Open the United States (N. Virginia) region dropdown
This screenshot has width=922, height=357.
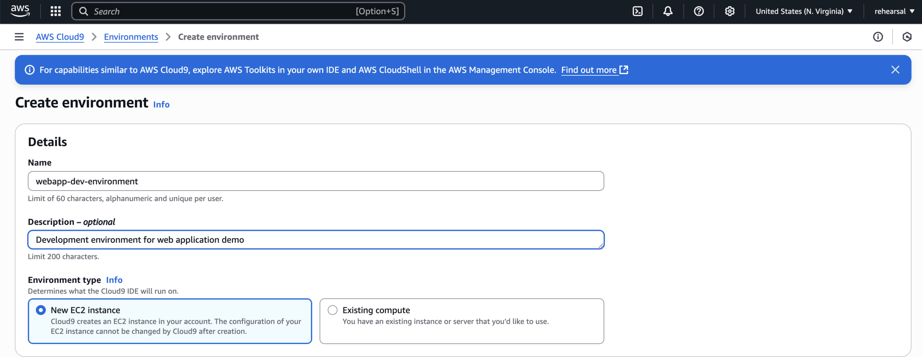click(804, 11)
